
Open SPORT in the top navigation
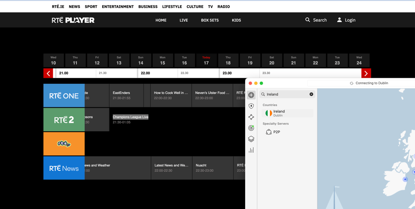point(91,6)
